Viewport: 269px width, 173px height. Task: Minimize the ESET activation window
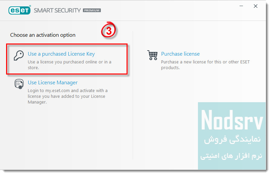point(241,6)
